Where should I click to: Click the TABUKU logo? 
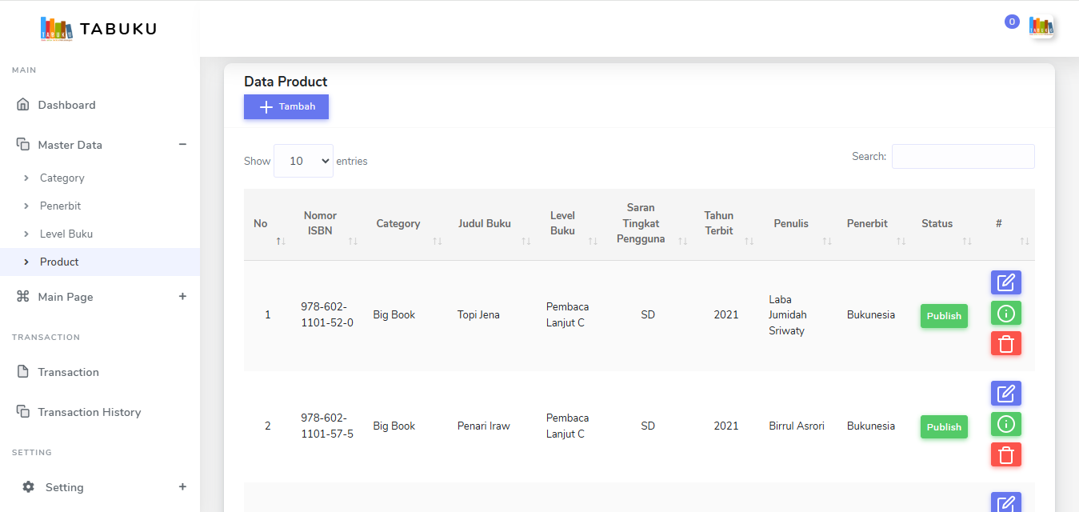98,30
